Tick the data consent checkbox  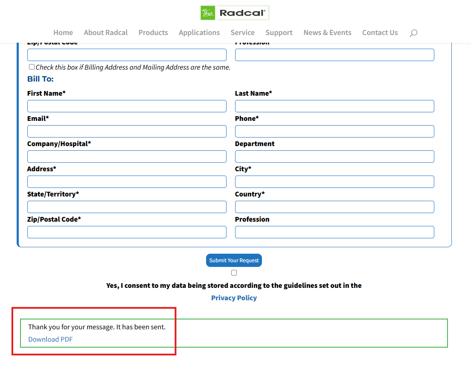(234, 273)
